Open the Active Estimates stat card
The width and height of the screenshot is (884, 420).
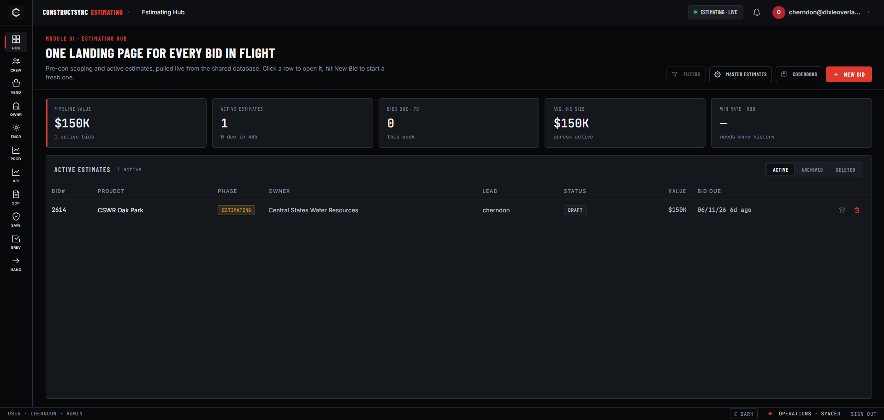pyautogui.click(x=292, y=123)
